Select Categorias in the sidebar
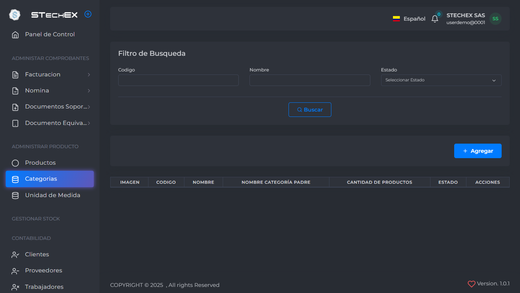Viewport: 520px width, 293px height. pyautogui.click(x=49, y=179)
